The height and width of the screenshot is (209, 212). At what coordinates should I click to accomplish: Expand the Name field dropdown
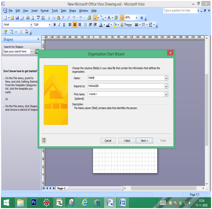tap(166, 78)
